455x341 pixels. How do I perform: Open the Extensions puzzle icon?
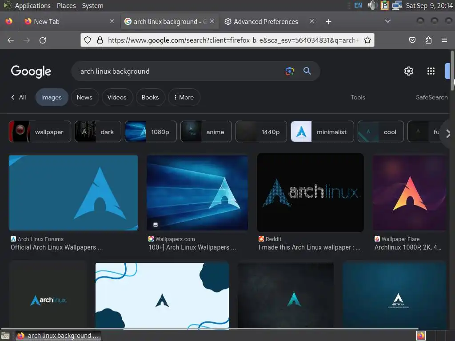pyautogui.click(x=428, y=40)
